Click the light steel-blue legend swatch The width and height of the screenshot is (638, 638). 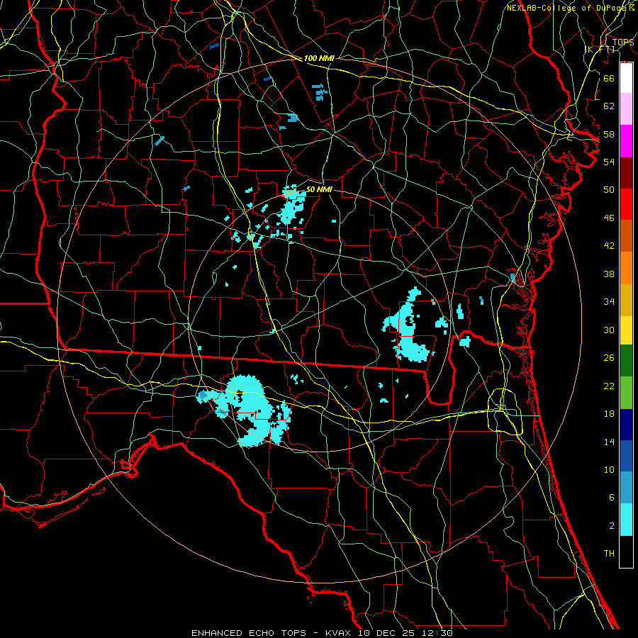(x=626, y=488)
